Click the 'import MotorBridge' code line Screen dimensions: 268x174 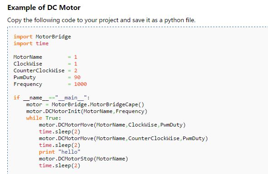coord(42,37)
